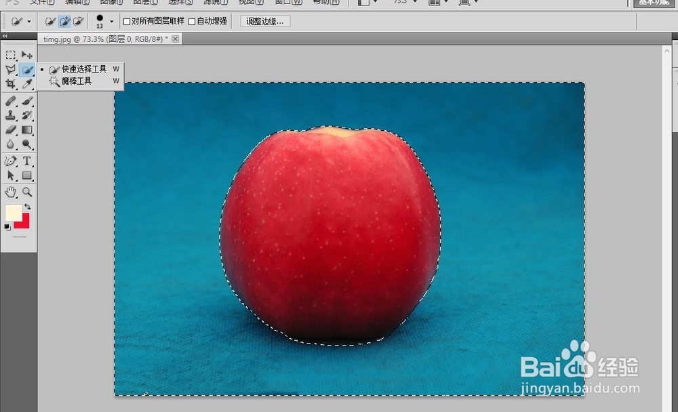Select the Quick Selection tool in toolbox
The width and height of the screenshot is (678, 412).
[x=27, y=69]
